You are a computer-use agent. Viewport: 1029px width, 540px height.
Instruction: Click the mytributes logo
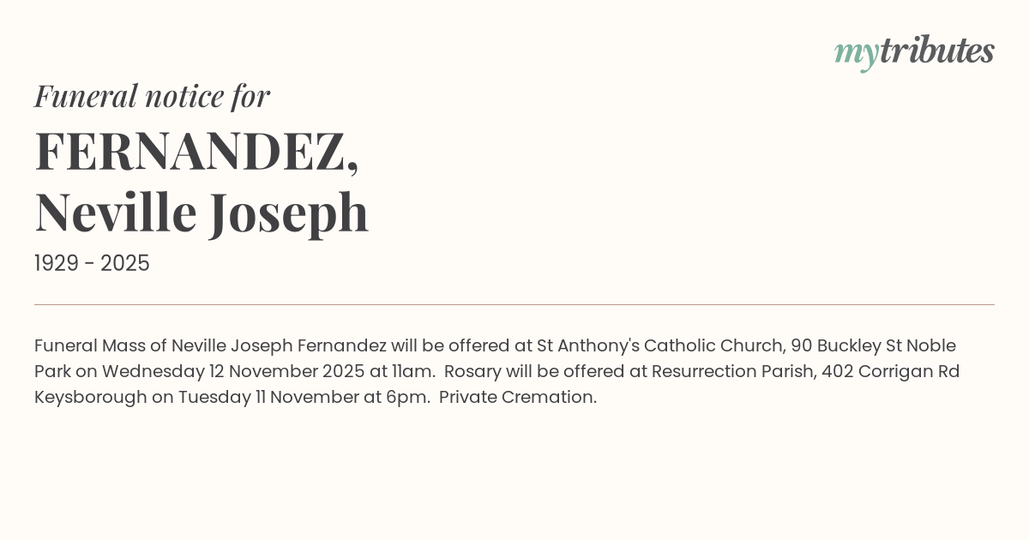pos(914,51)
